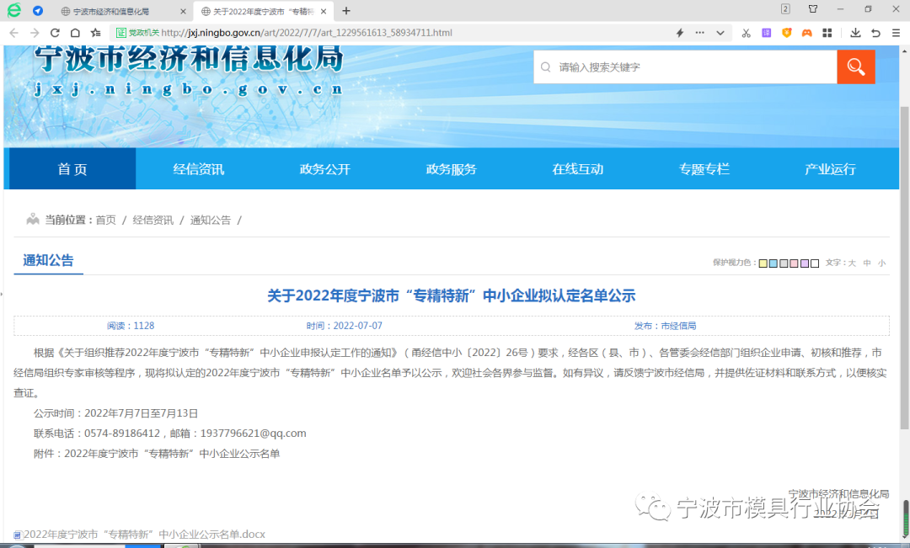Image resolution: width=910 pixels, height=548 pixels.
Task: Click the orange gamepad extension icon
Action: point(807,32)
